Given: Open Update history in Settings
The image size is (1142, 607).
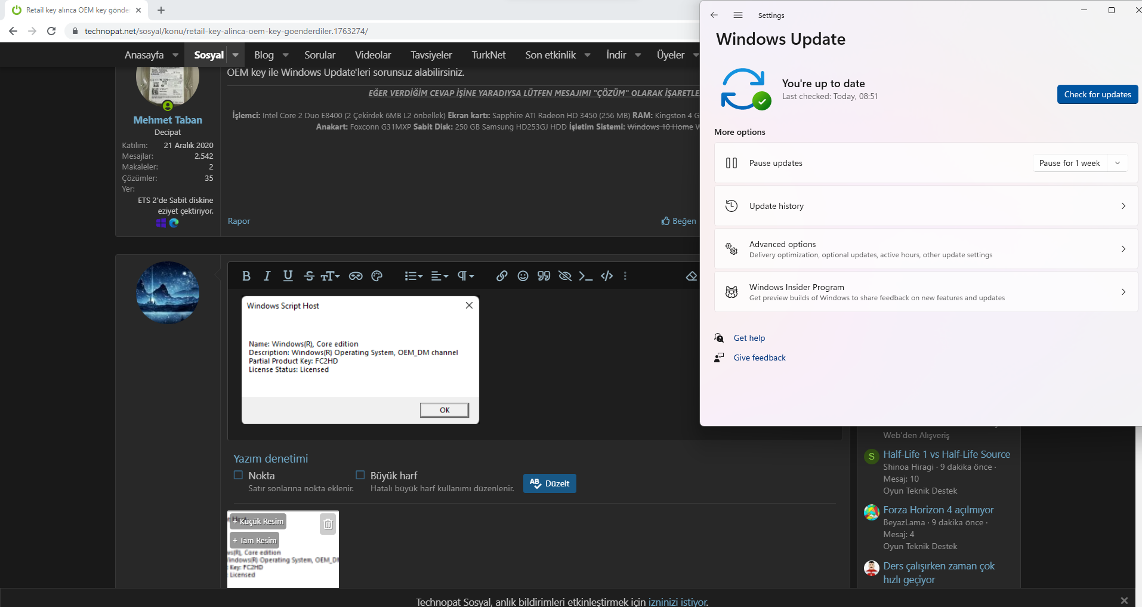Looking at the screenshot, I should coord(926,206).
